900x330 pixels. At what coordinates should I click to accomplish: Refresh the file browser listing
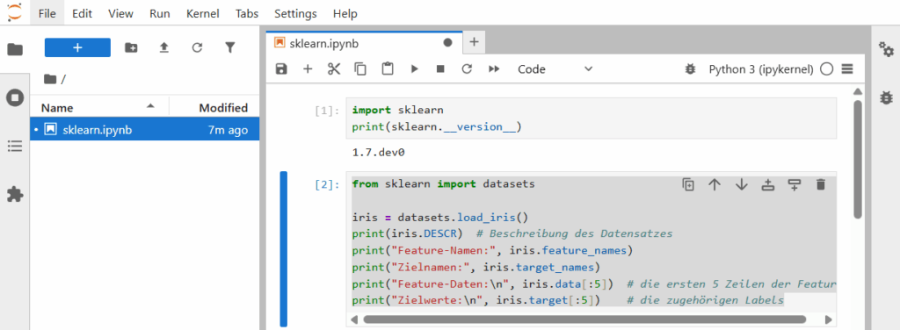[197, 48]
